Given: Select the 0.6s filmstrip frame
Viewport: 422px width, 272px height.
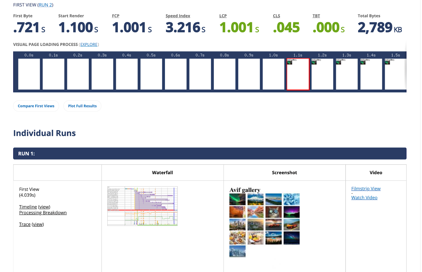Looking at the screenshot, I should coord(176,74).
